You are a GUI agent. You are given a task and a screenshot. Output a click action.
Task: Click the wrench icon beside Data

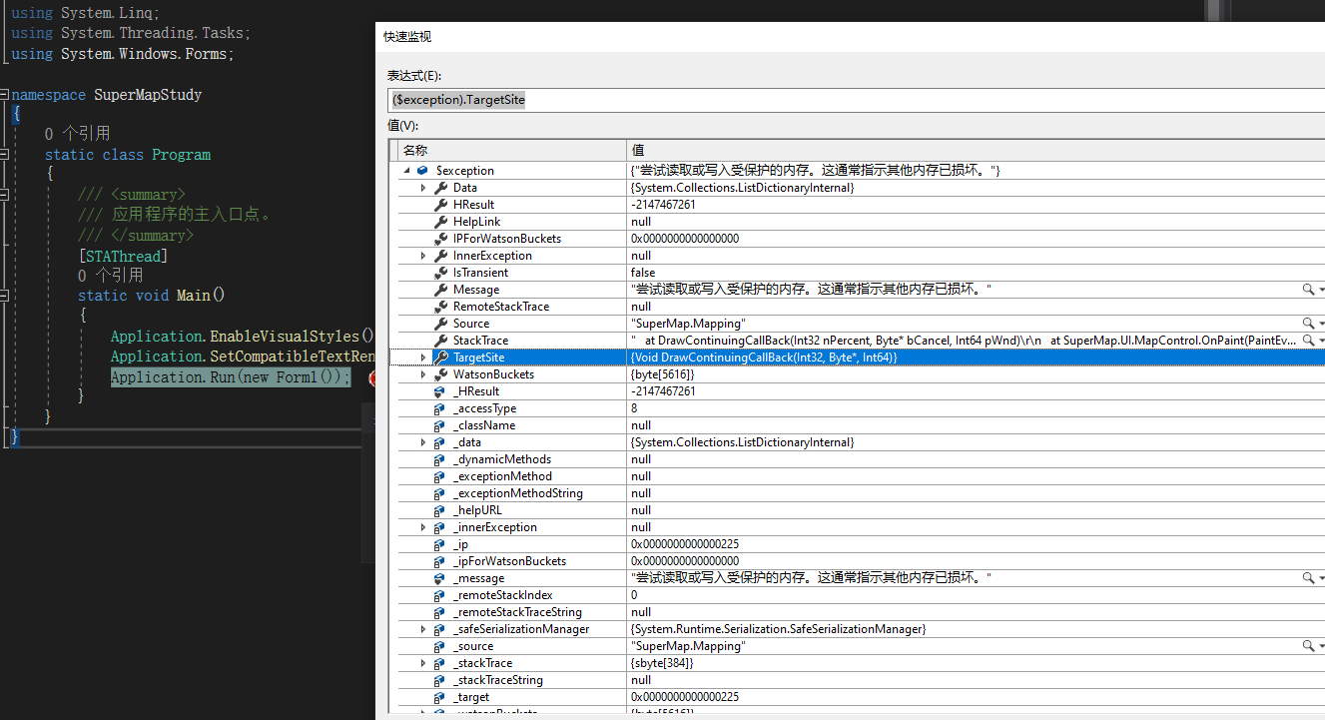click(x=440, y=188)
